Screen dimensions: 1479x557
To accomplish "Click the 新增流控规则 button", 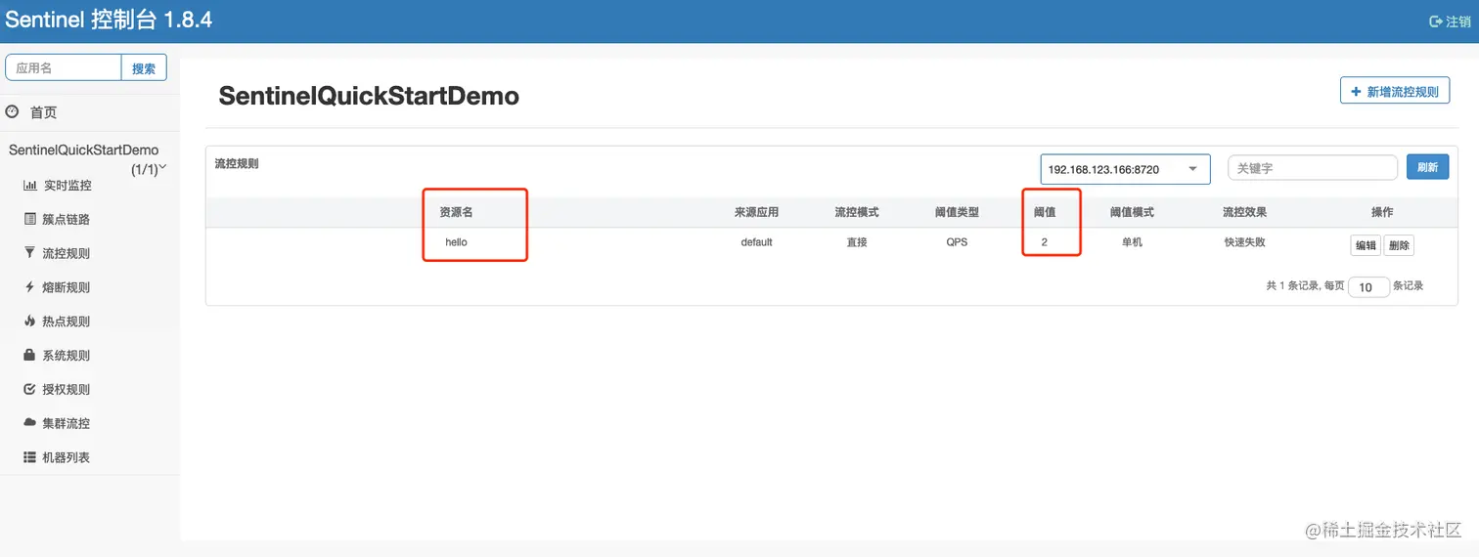I will 1395,91.
